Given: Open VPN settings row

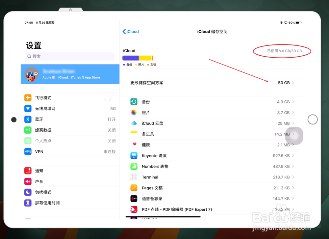Looking at the screenshot, I should click(70, 151).
